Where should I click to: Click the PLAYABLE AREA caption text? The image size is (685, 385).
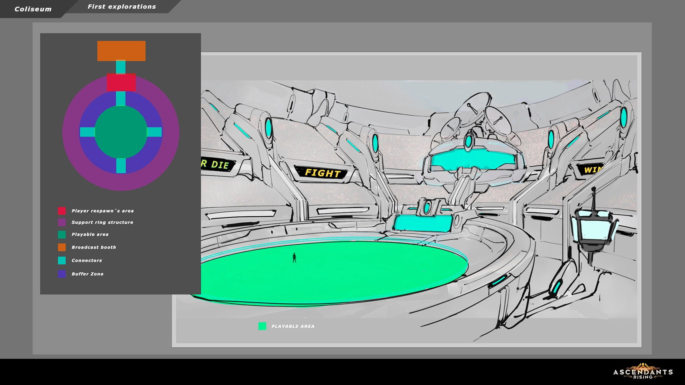pos(293,326)
